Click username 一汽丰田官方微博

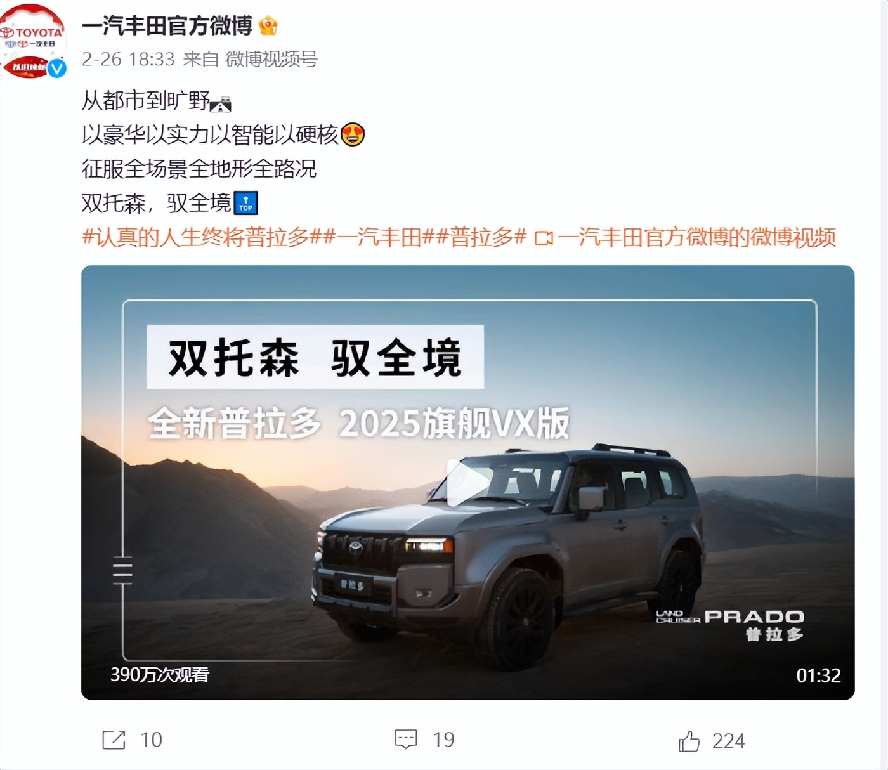click(x=167, y=26)
